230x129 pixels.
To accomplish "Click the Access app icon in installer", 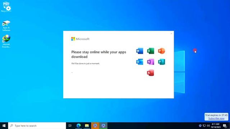I will (151, 73).
